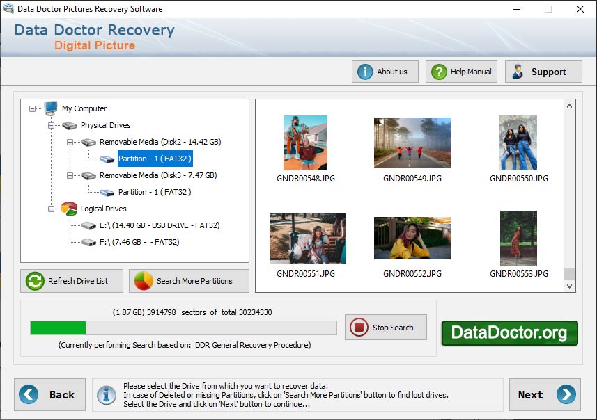The width and height of the screenshot is (597, 420).
Task: Click the Support person icon
Action: [x=517, y=71]
